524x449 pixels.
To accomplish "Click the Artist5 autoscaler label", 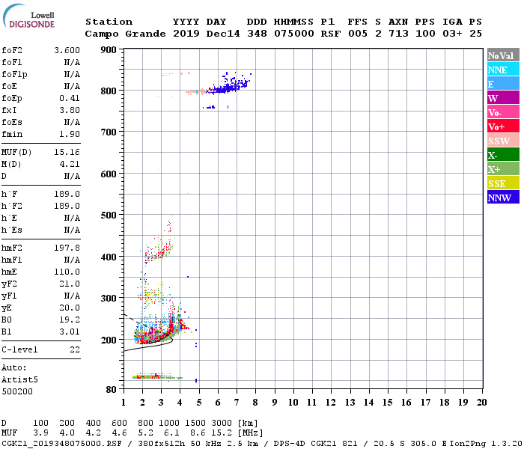I will [x=19, y=380].
